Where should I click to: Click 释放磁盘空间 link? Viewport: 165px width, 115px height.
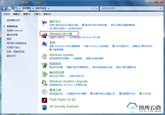tap(56, 94)
